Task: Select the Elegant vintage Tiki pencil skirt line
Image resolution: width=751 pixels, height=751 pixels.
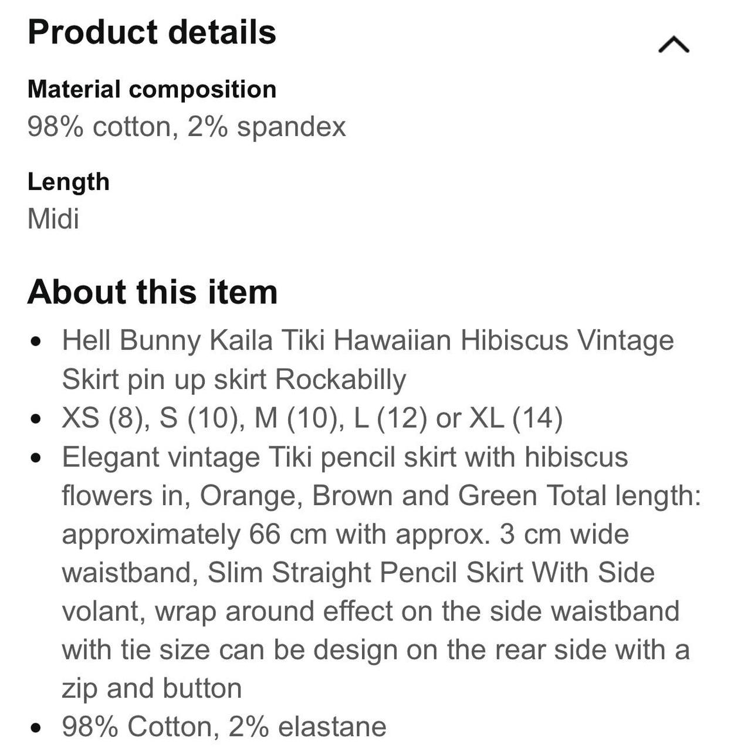Action: pos(345,457)
